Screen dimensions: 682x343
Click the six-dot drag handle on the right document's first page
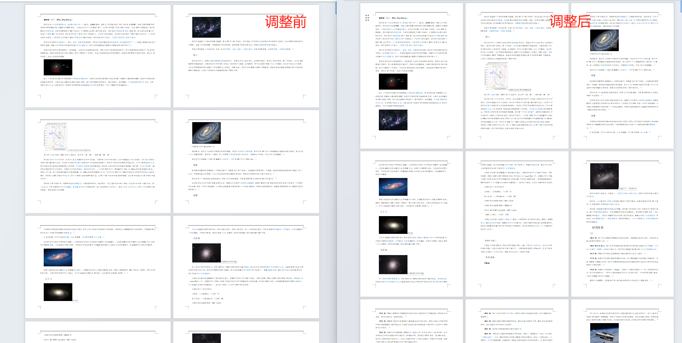(x=367, y=18)
